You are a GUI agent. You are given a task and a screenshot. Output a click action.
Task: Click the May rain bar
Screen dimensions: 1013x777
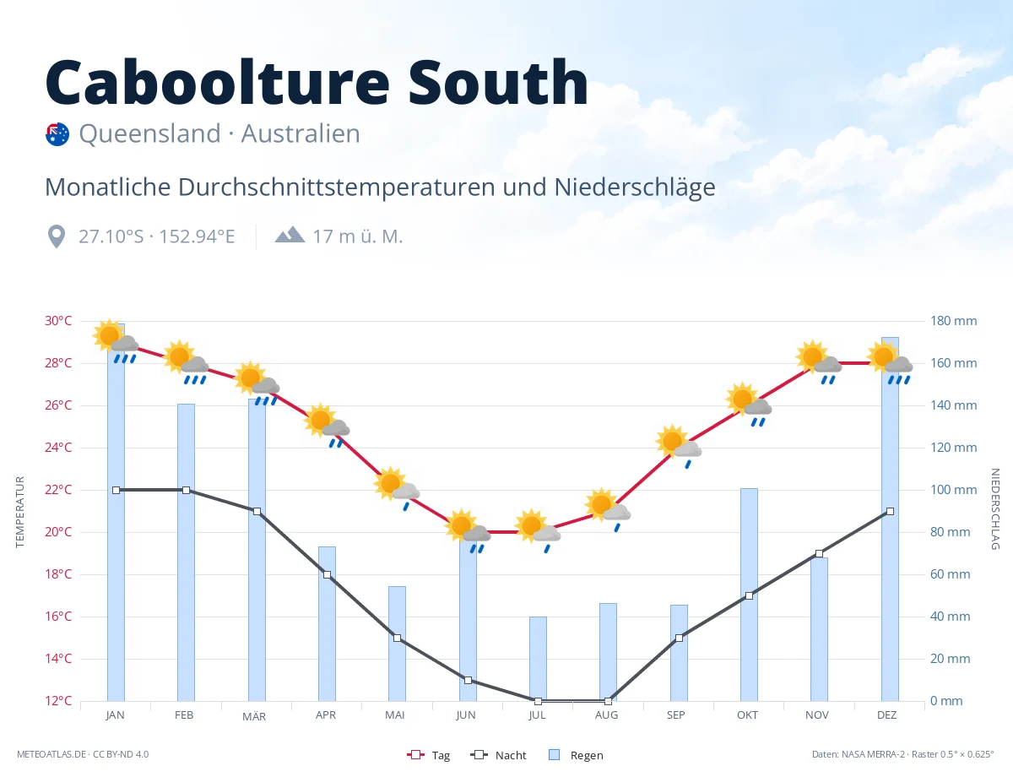tap(397, 644)
